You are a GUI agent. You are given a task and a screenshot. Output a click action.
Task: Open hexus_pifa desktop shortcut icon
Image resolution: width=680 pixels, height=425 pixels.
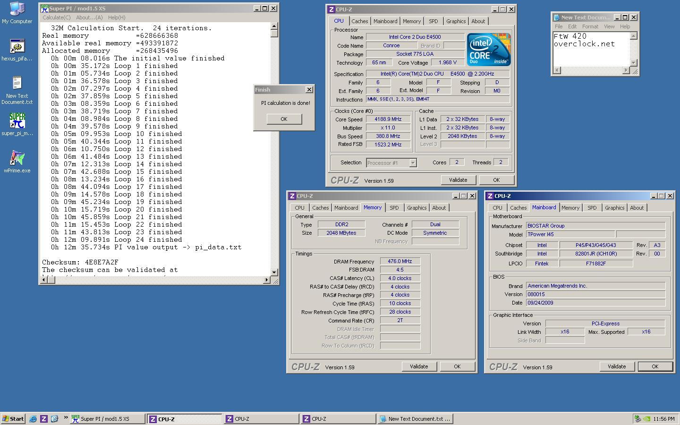pos(17,50)
